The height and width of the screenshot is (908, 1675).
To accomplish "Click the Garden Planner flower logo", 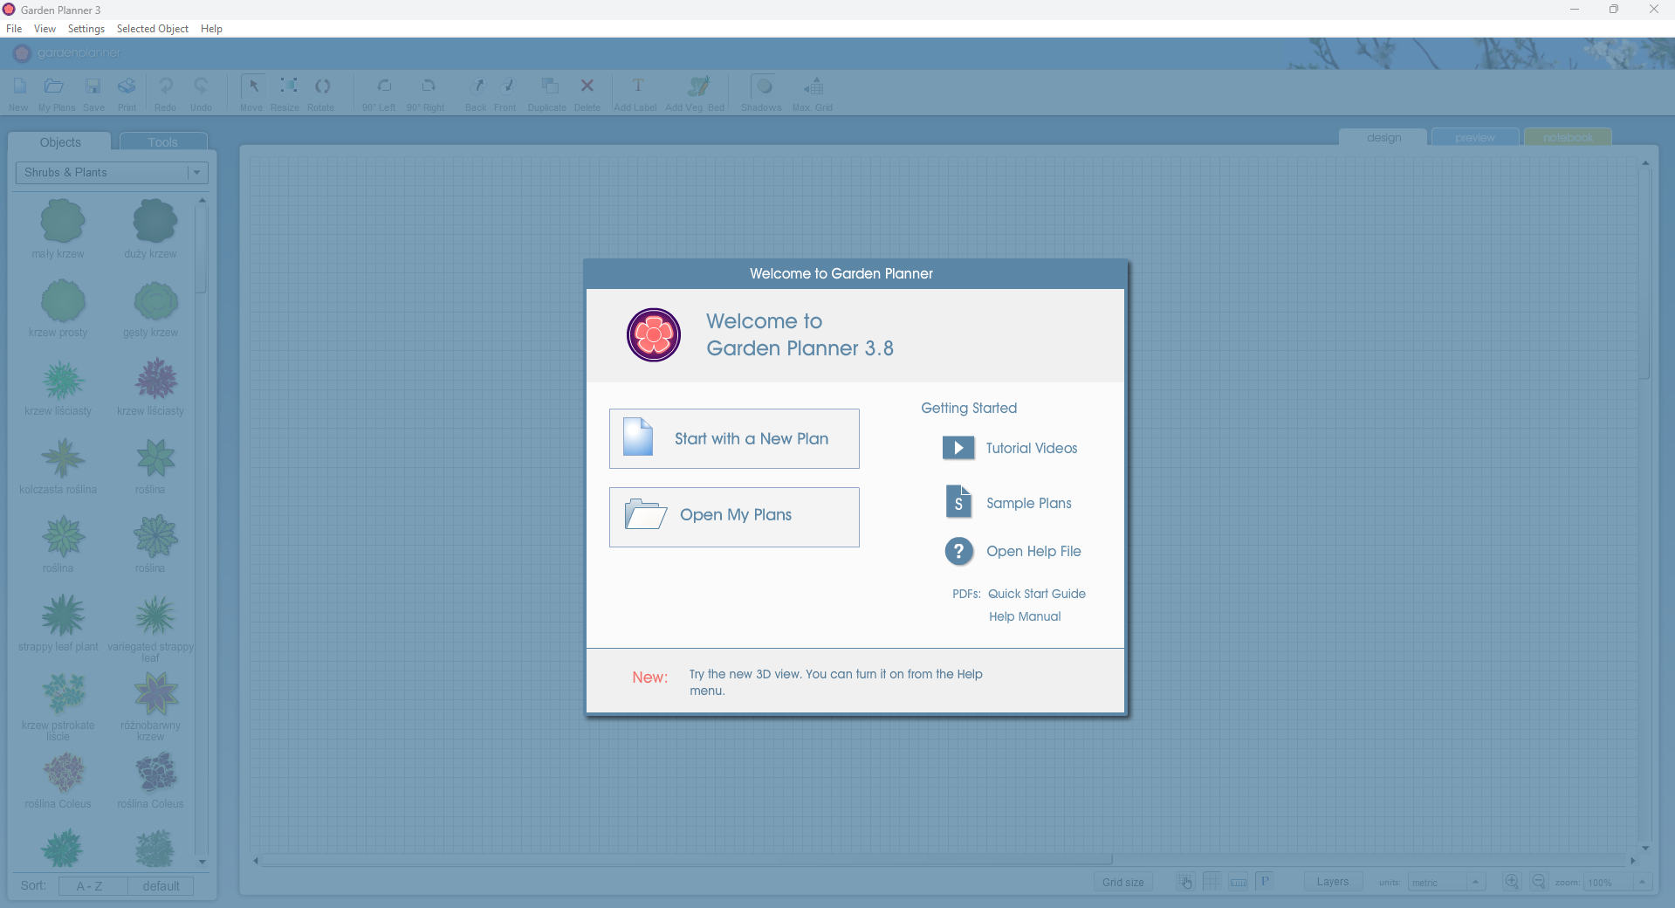I will [x=654, y=334].
